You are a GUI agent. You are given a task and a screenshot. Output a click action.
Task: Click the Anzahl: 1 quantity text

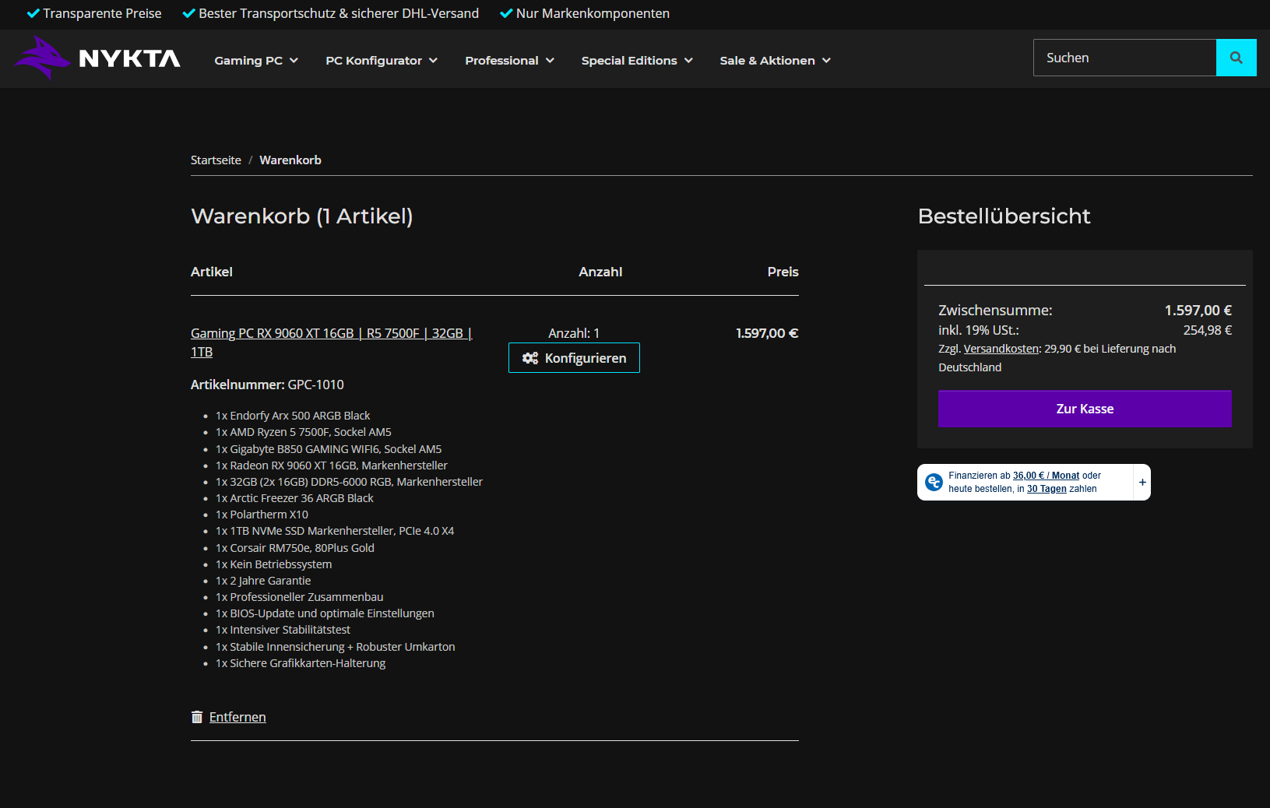[x=574, y=333]
